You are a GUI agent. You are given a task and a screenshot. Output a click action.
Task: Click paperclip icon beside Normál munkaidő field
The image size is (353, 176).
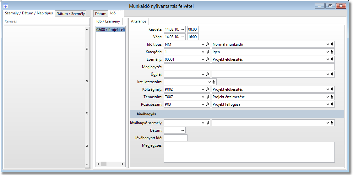tap(332, 44)
